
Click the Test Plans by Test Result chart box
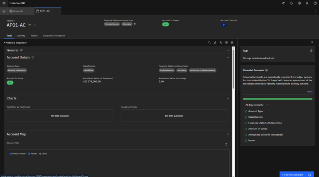coord(60,116)
